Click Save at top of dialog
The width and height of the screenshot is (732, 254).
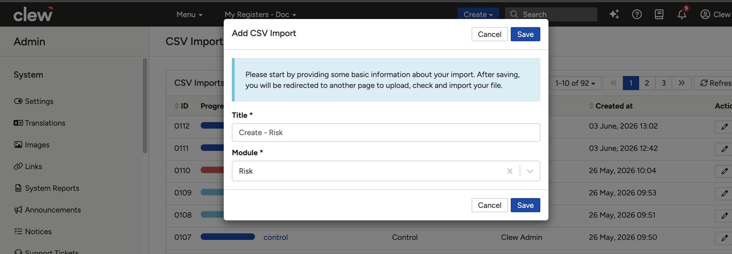pyautogui.click(x=525, y=34)
